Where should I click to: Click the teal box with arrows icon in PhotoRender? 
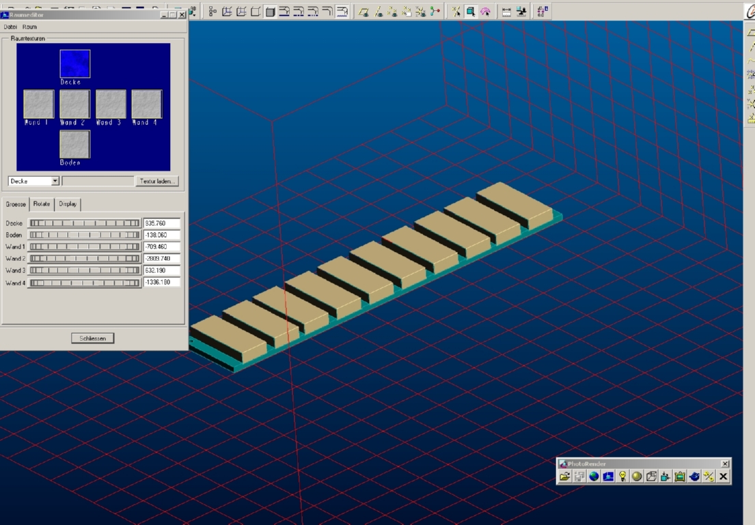(x=665, y=477)
